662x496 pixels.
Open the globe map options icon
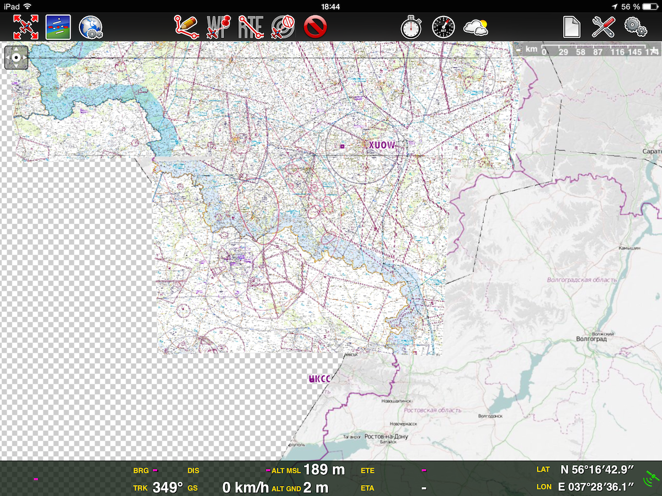coord(90,27)
